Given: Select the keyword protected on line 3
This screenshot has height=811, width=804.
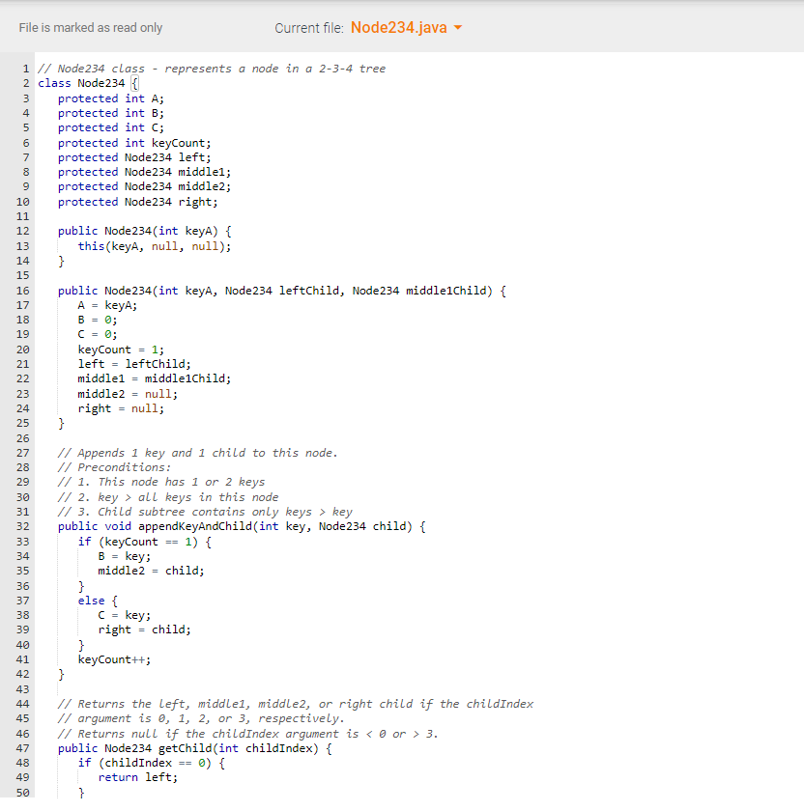Looking at the screenshot, I should click(88, 98).
